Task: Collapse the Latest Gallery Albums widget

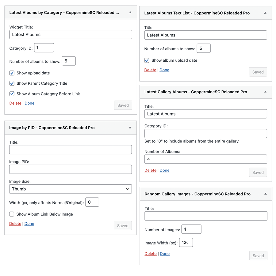Action: tap(265, 92)
